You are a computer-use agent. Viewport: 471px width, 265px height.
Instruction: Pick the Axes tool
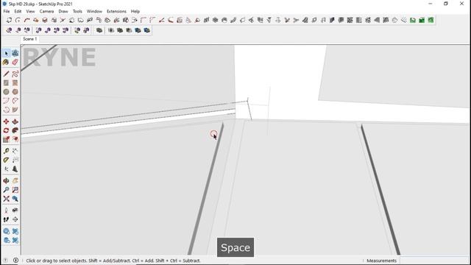click(7, 169)
